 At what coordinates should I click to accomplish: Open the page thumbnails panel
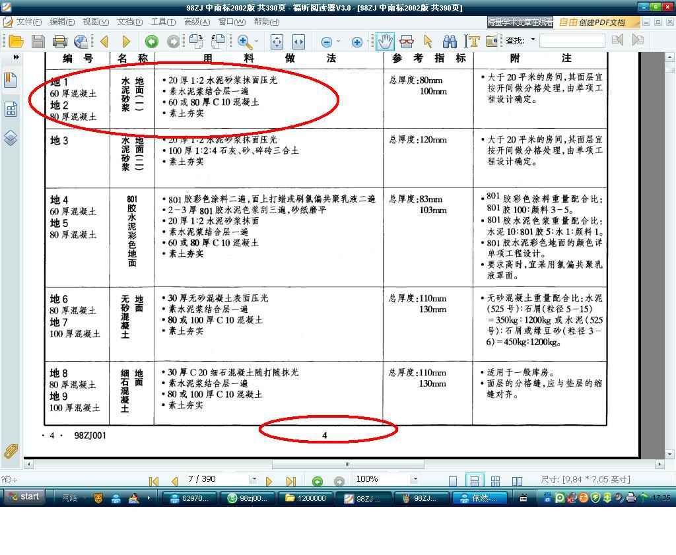11,109
